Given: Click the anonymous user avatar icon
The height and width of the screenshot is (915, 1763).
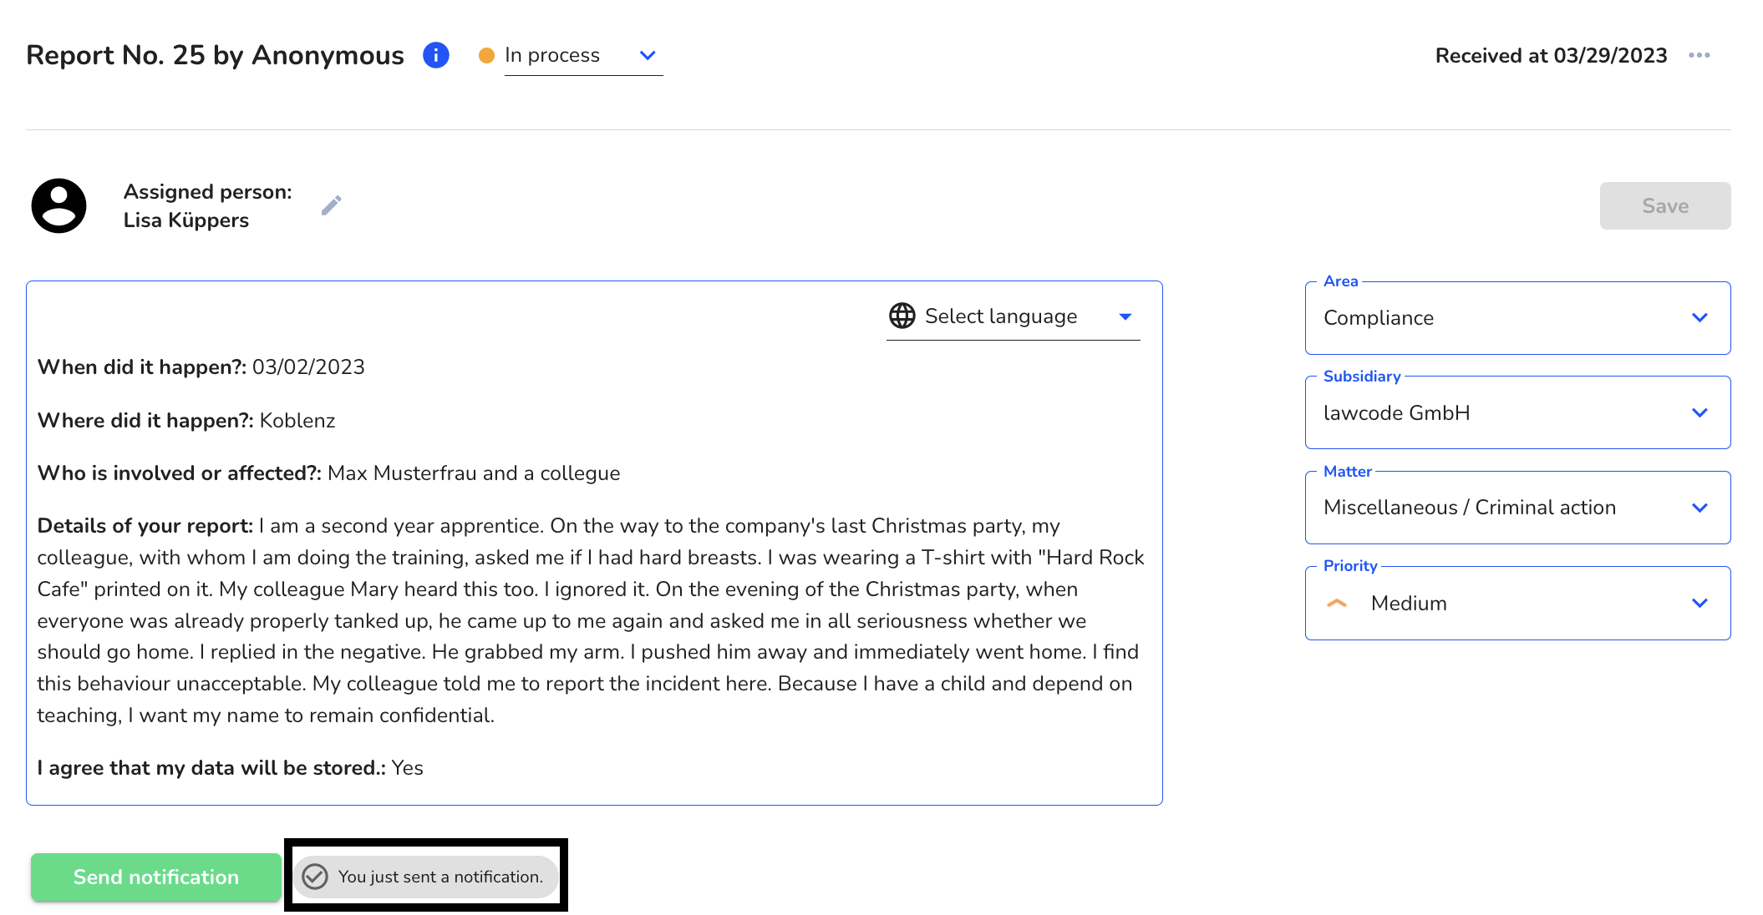Looking at the screenshot, I should coord(59,204).
